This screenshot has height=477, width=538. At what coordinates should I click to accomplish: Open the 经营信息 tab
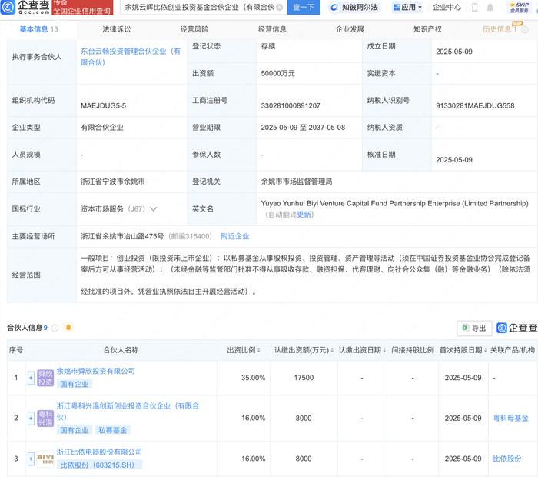(272, 29)
